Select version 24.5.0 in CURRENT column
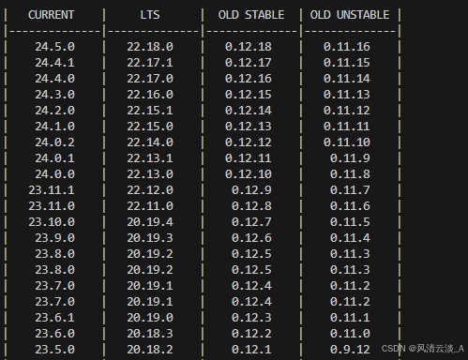Image resolution: width=468 pixels, height=360 pixels. click(x=54, y=47)
